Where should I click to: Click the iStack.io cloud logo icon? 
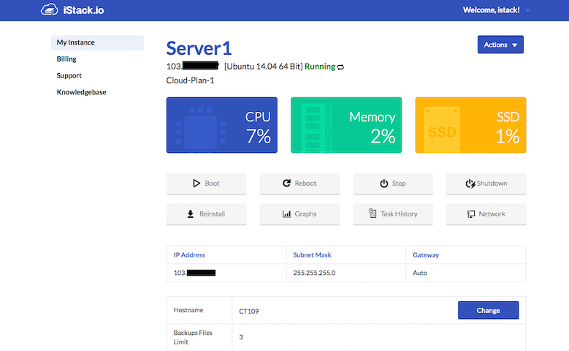(49, 10)
